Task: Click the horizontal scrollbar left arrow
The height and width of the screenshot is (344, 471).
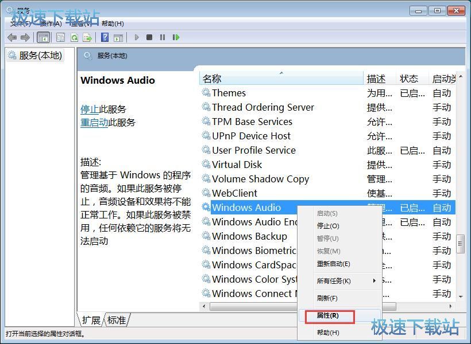Action: pyautogui.click(x=204, y=306)
